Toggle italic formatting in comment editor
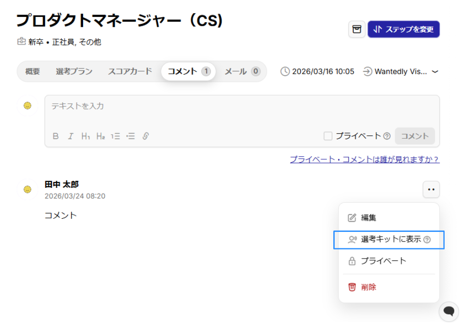The width and height of the screenshot is (465, 326). click(x=70, y=136)
